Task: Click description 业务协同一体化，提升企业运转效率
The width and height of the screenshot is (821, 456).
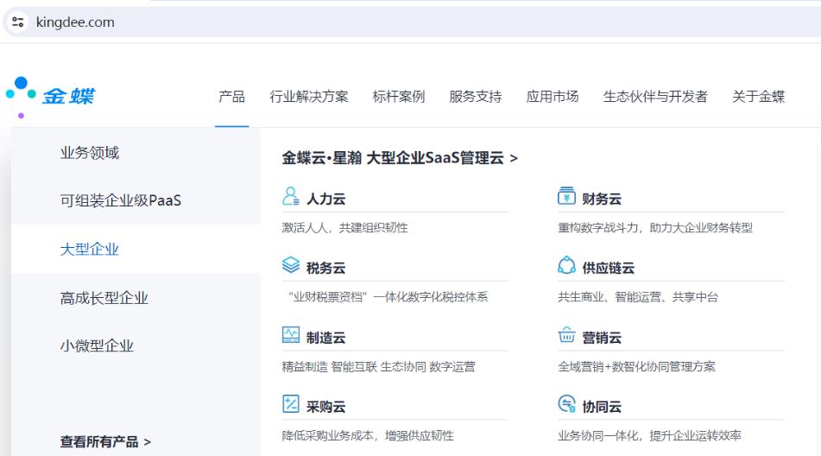Action: tap(649, 435)
